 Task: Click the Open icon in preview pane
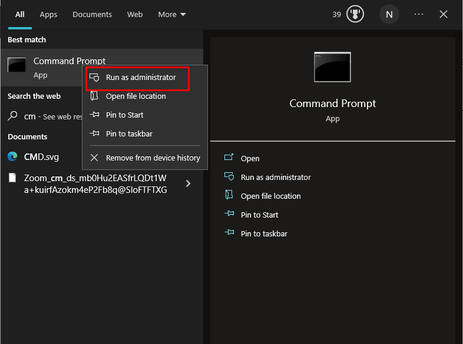point(229,157)
